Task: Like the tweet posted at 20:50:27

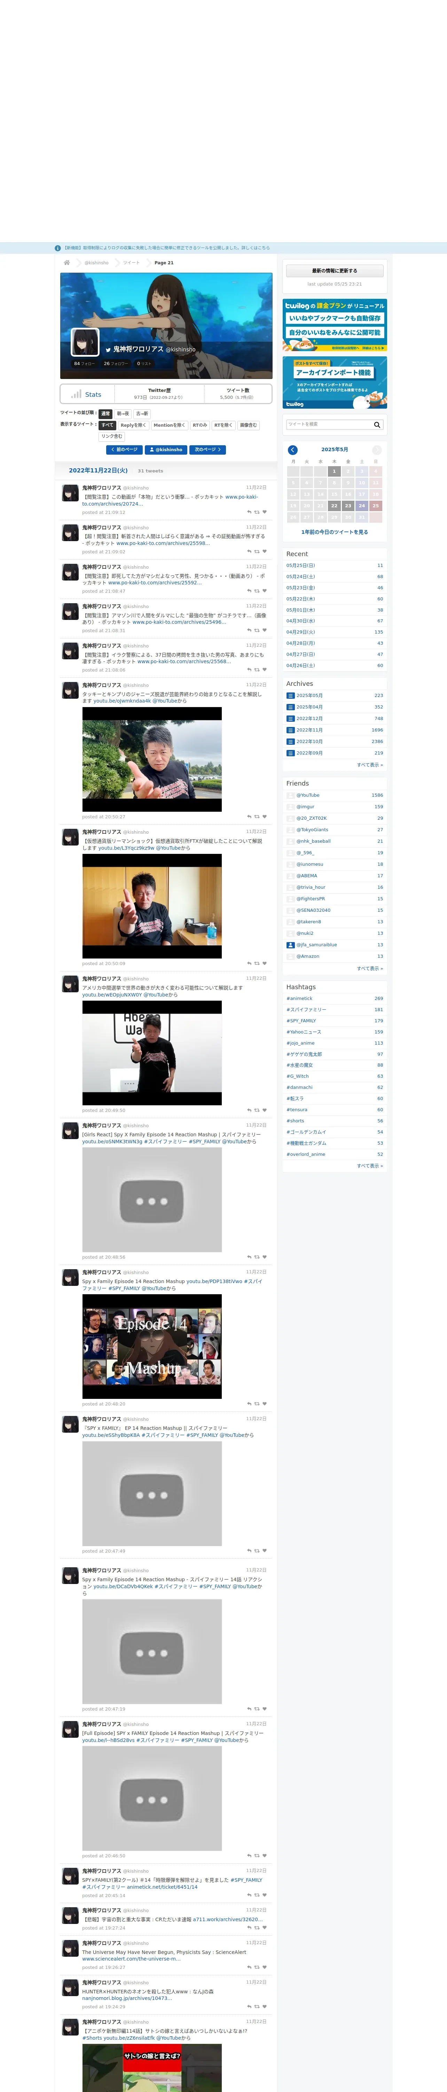Action: (265, 816)
